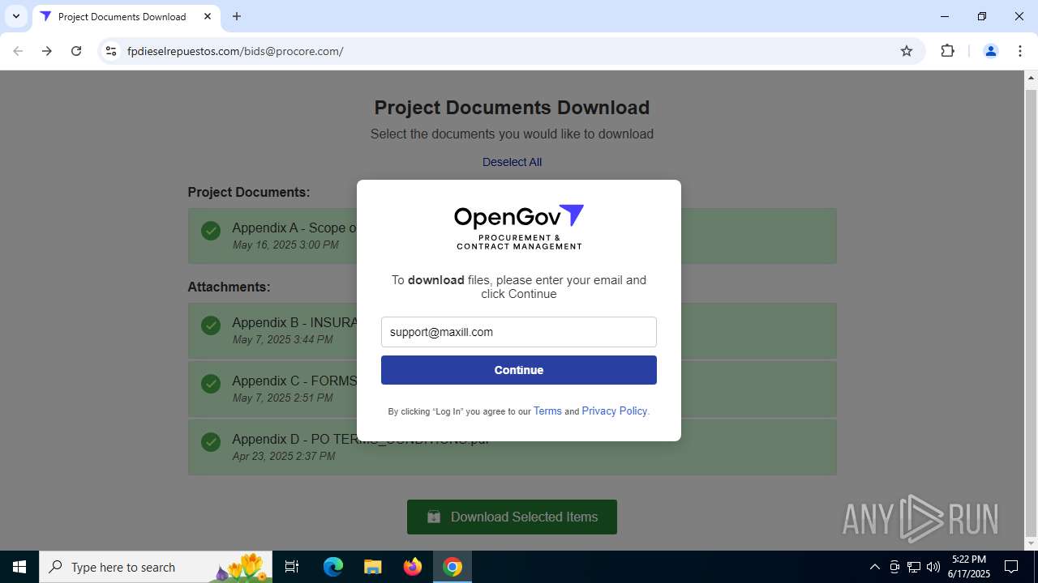This screenshot has width=1038, height=583.
Task: Open the network icon in system tray
Action: tap(914, 567)
